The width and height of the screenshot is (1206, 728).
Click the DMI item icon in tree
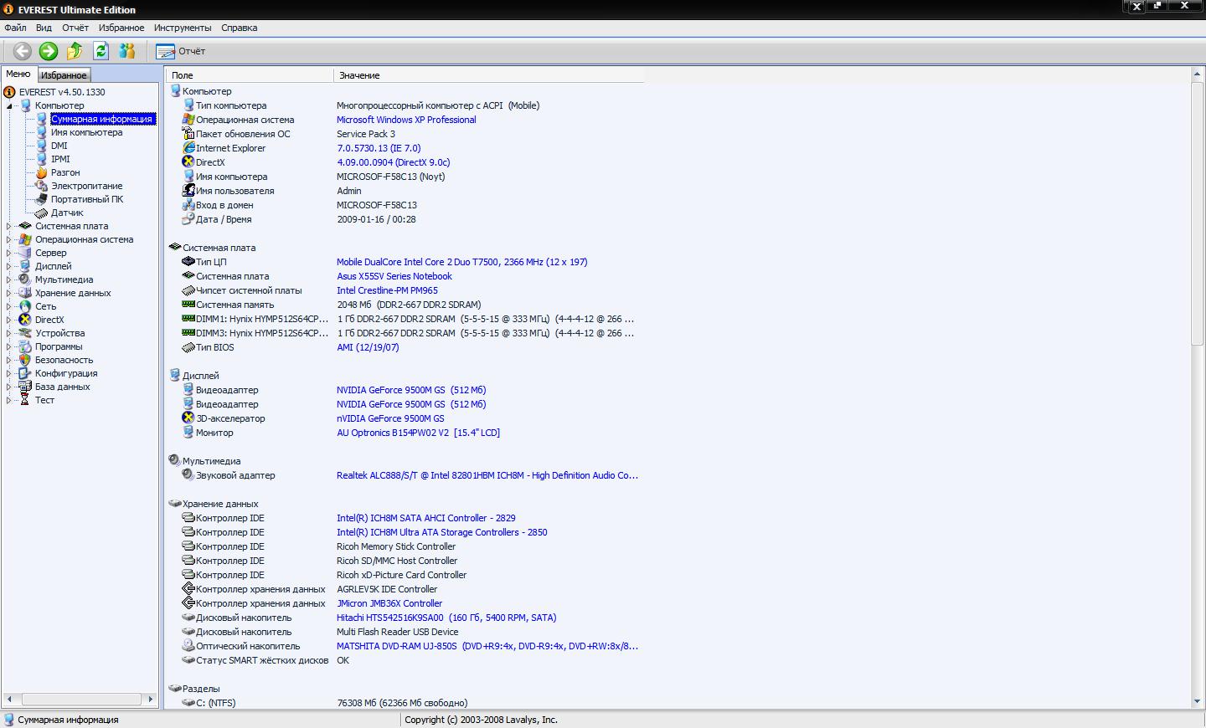coord(41,146)
